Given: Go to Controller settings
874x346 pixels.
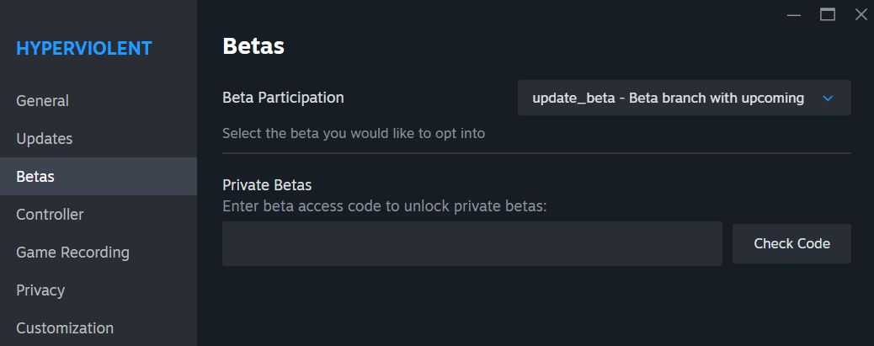Looking at the screenshot, I should coord(50,215).
